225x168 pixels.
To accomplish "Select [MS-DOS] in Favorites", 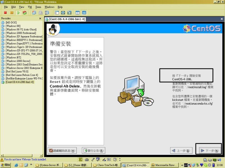I will click(11, 22).
